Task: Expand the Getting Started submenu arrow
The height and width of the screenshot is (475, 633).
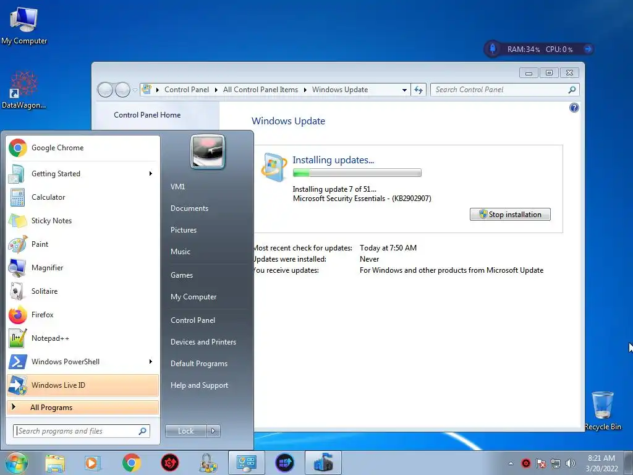Action: 151,174
